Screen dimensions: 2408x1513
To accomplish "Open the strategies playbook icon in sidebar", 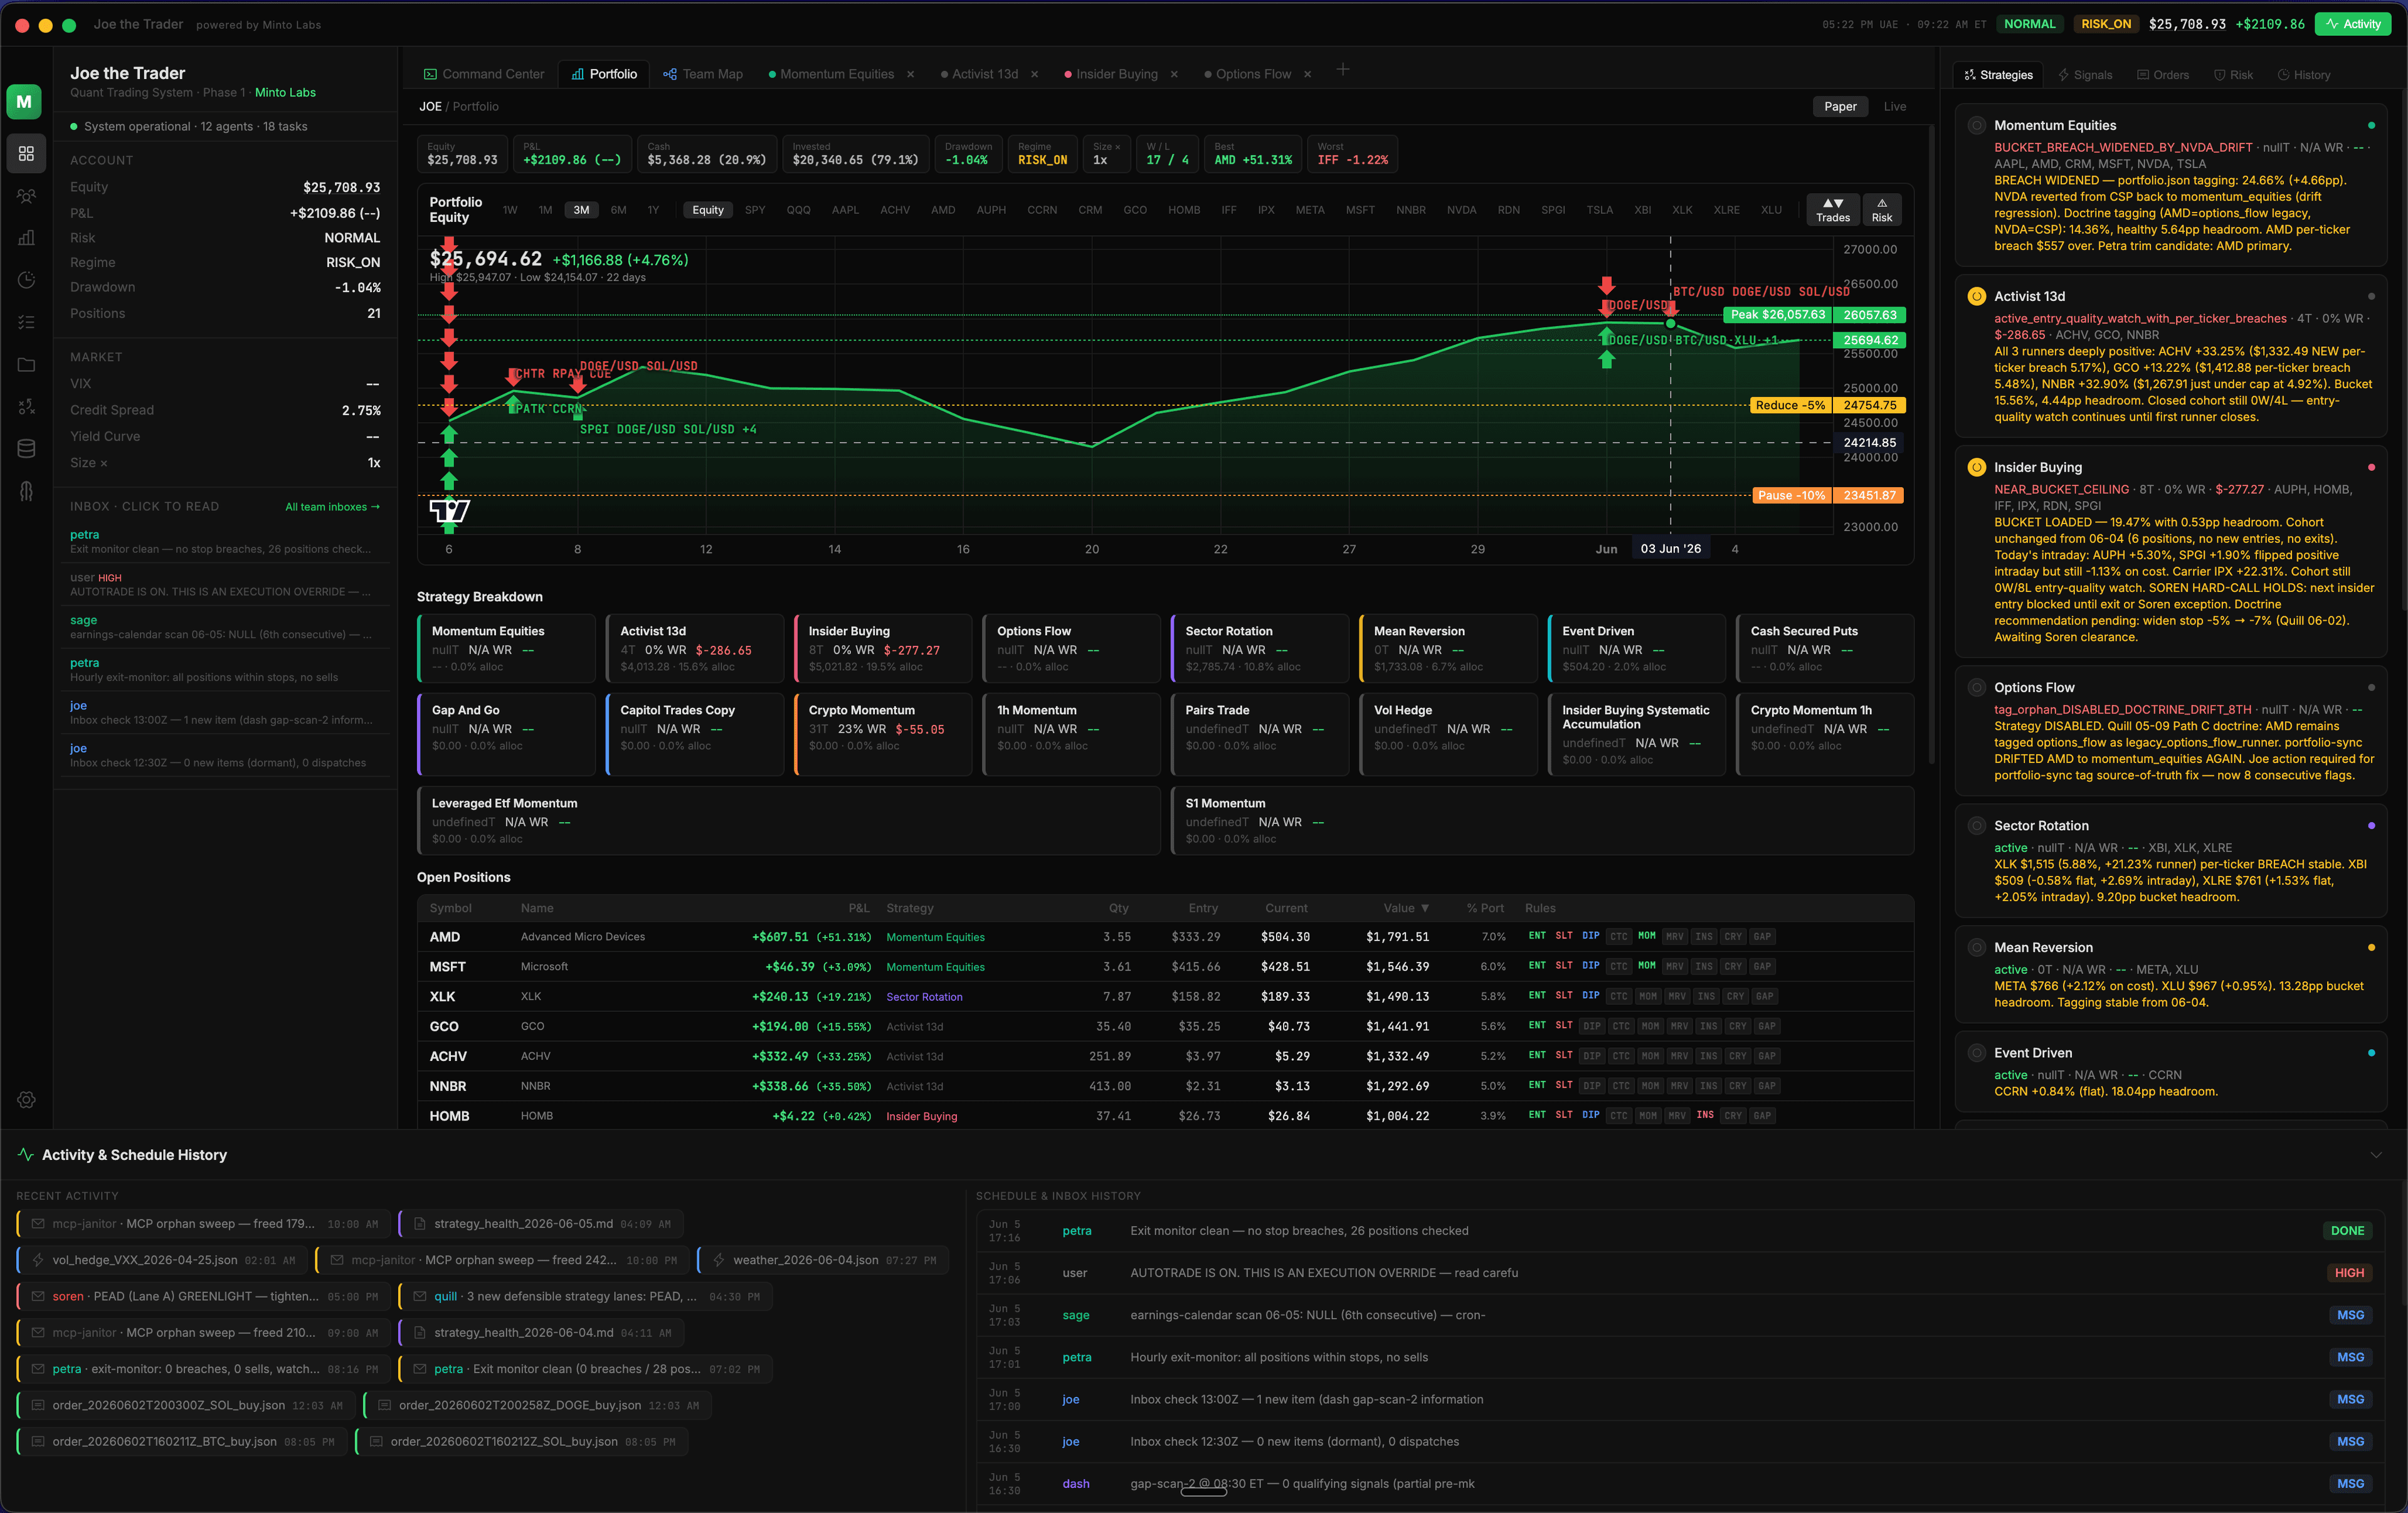I will tap(26, 406).
